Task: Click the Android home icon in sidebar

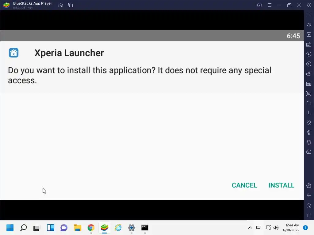Action: click(309, 205)
